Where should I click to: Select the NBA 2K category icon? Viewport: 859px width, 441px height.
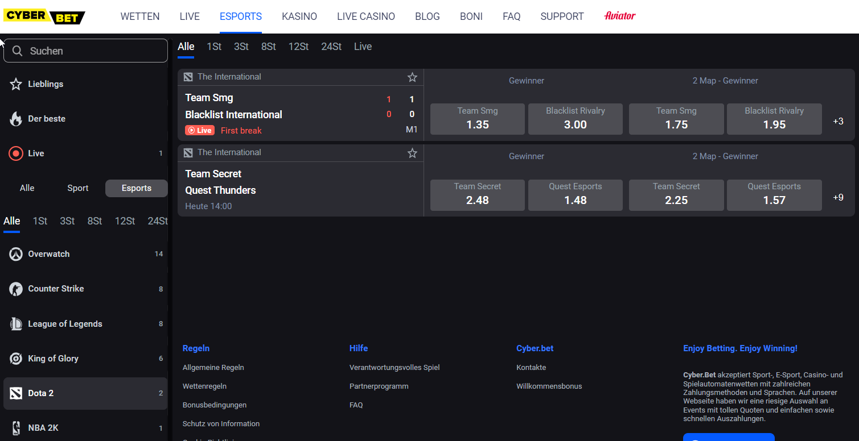(16, 427)
